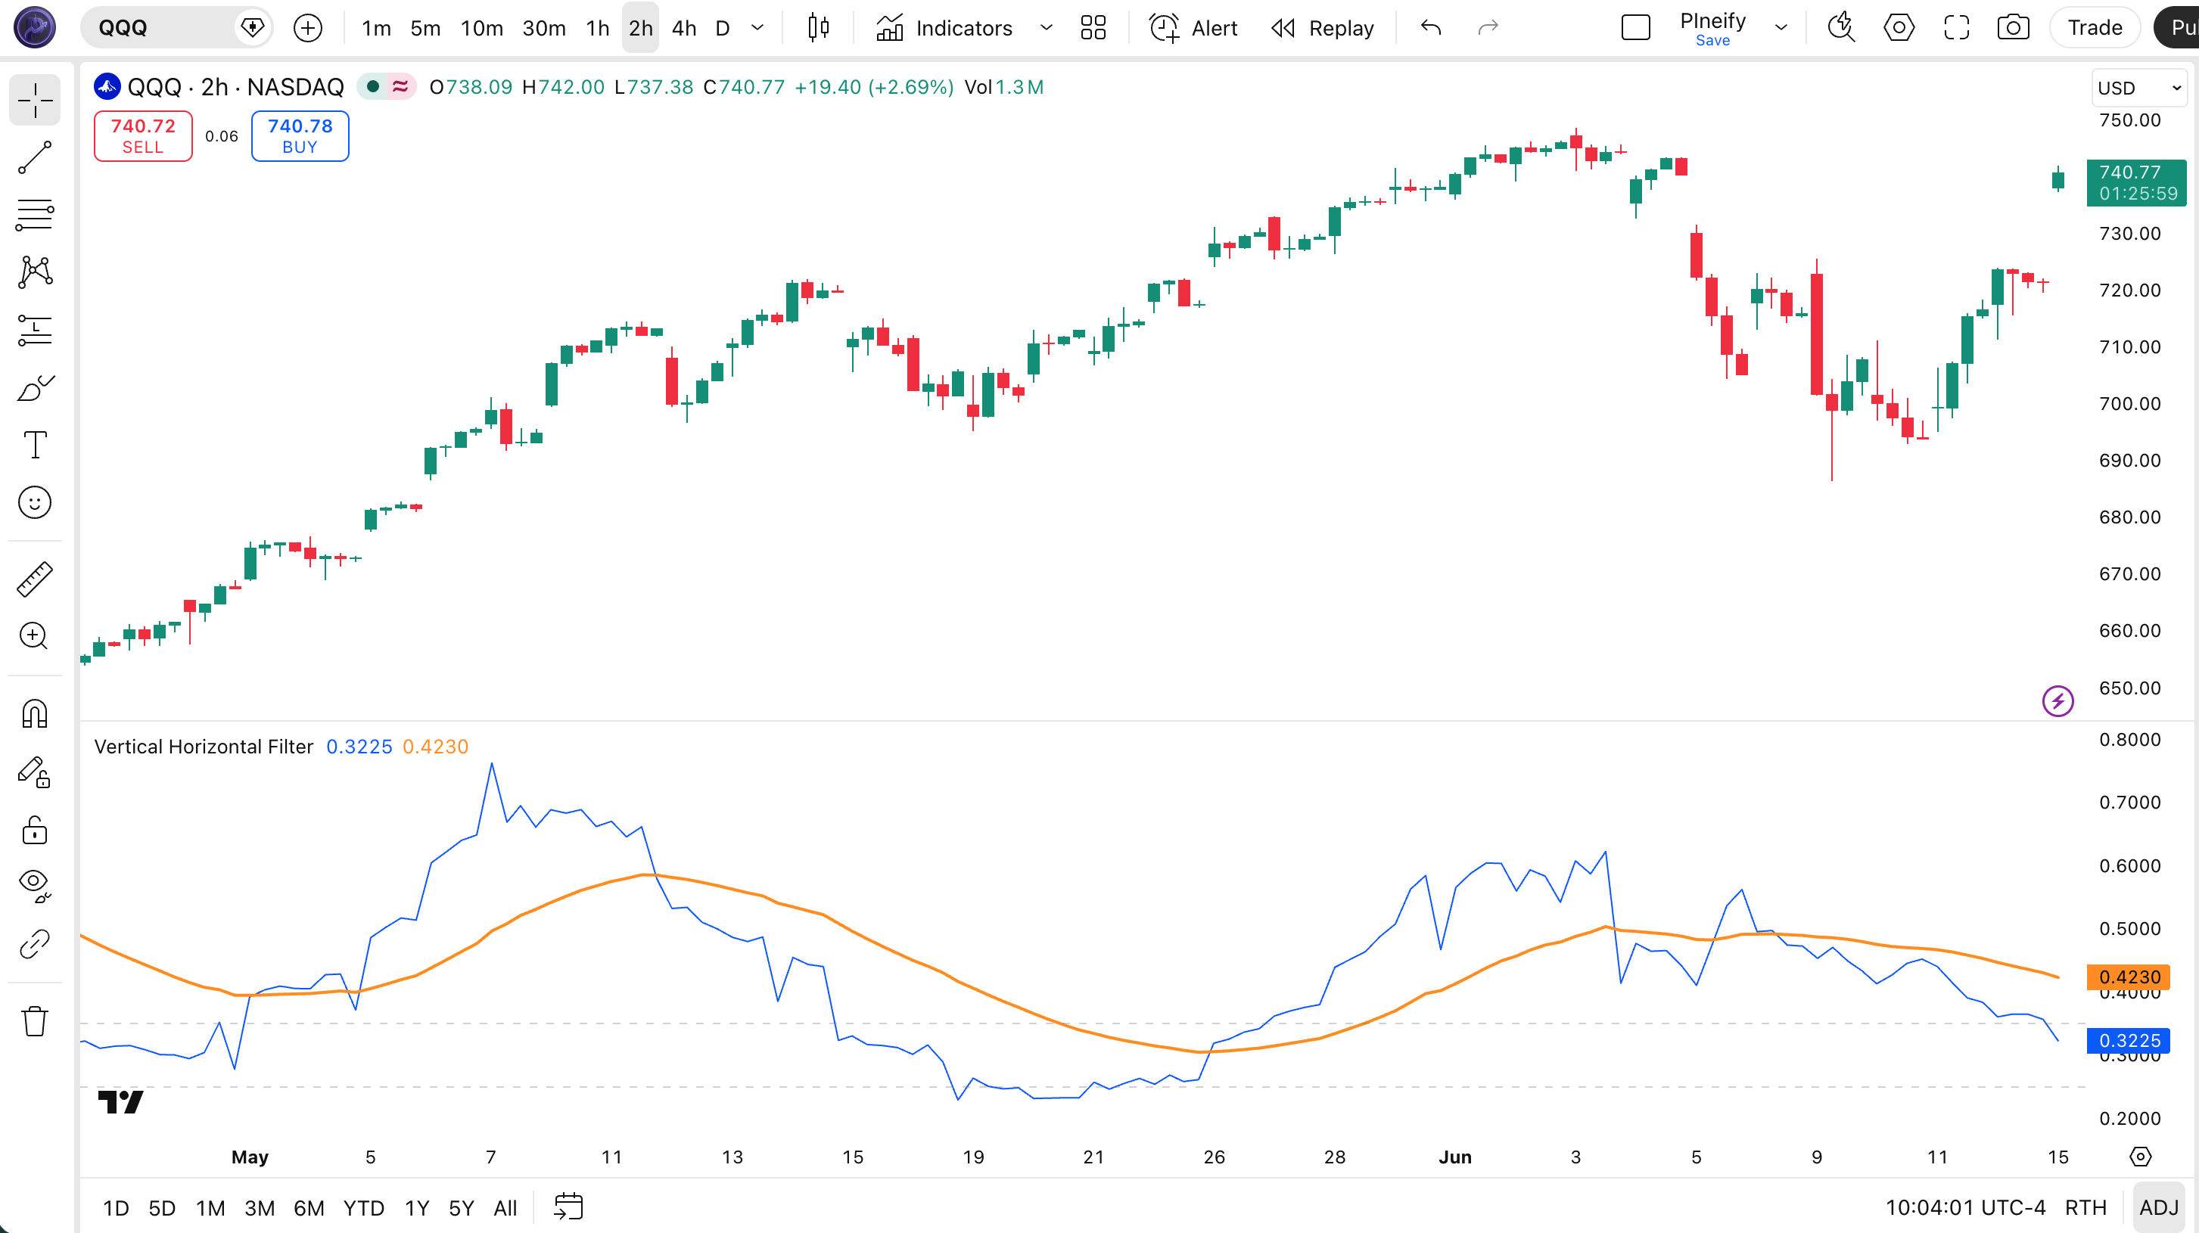Open the drawings link sync tool

pos(35,944)
